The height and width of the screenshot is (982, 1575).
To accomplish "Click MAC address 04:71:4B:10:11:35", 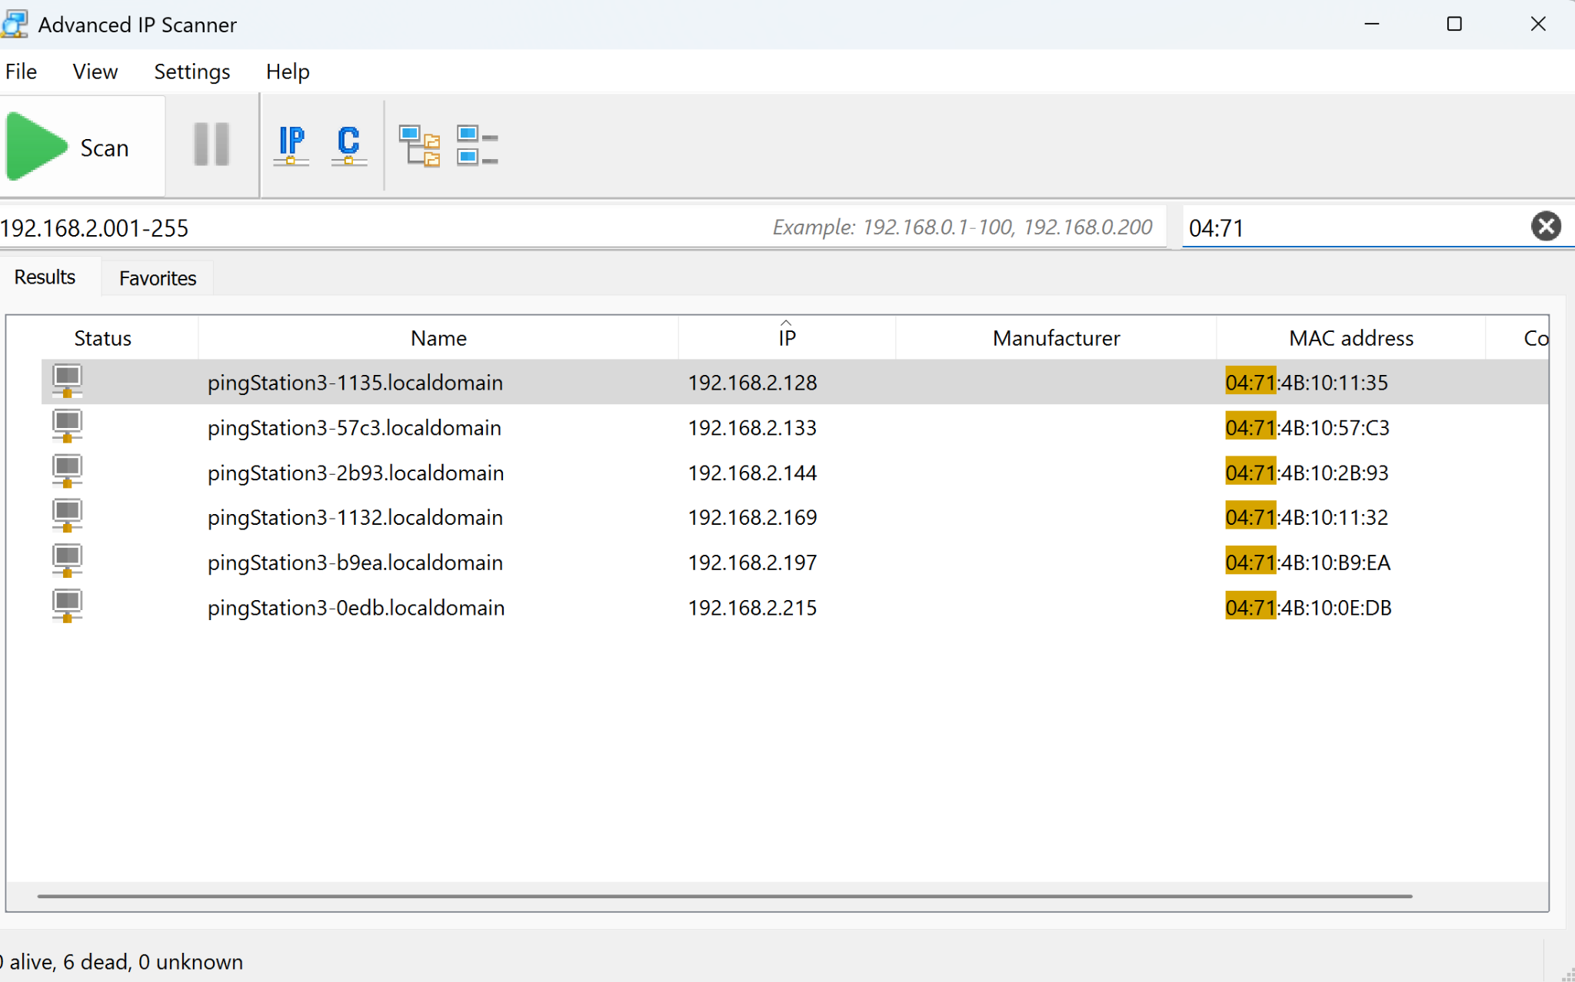I will (1307, 383).
